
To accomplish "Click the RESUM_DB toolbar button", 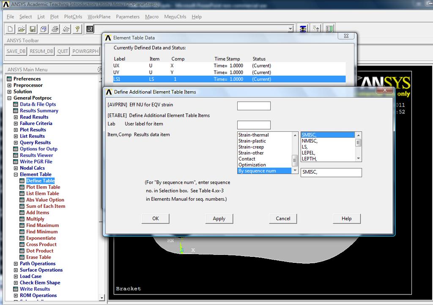I will pyautogui.click(x=41, y=51).
